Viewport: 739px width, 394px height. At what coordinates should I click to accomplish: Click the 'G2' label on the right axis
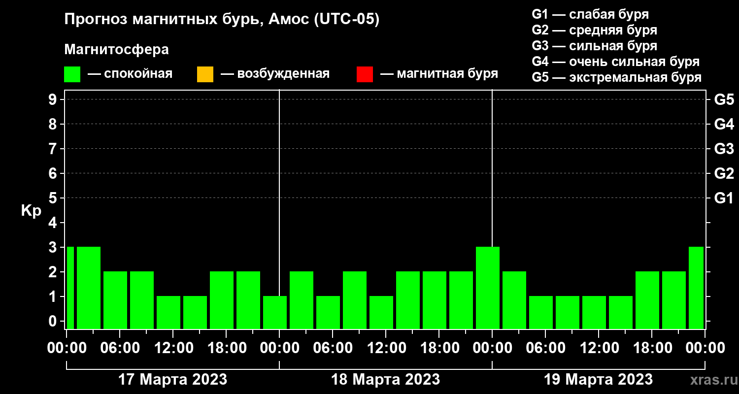click(724, 173)
